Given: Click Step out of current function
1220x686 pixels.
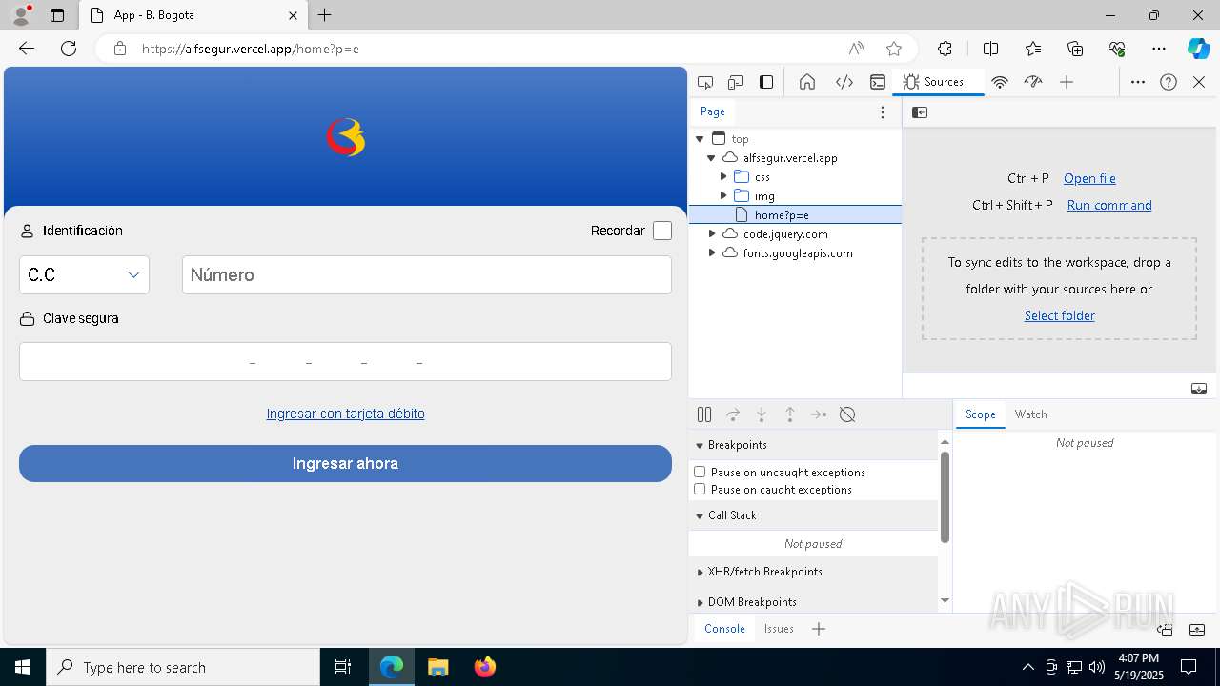Looking at the screenshot, I should click(790, 414).
